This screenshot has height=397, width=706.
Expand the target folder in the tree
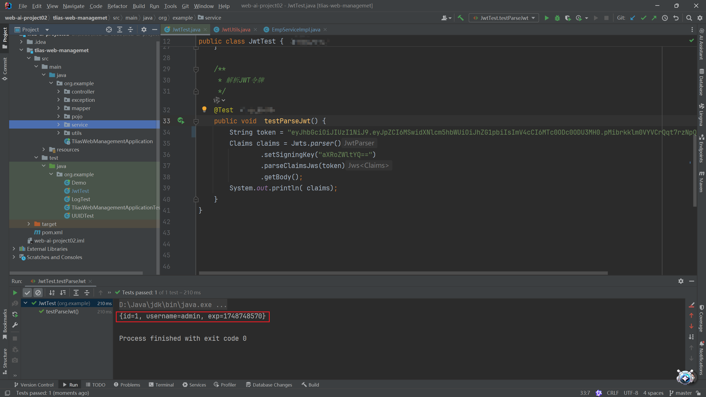pyautogui.click(x=29, y=224)
